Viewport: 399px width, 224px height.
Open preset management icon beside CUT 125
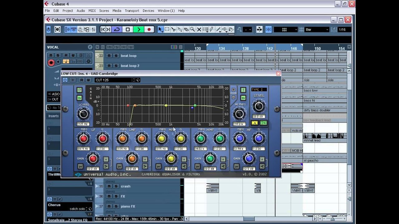138,80
